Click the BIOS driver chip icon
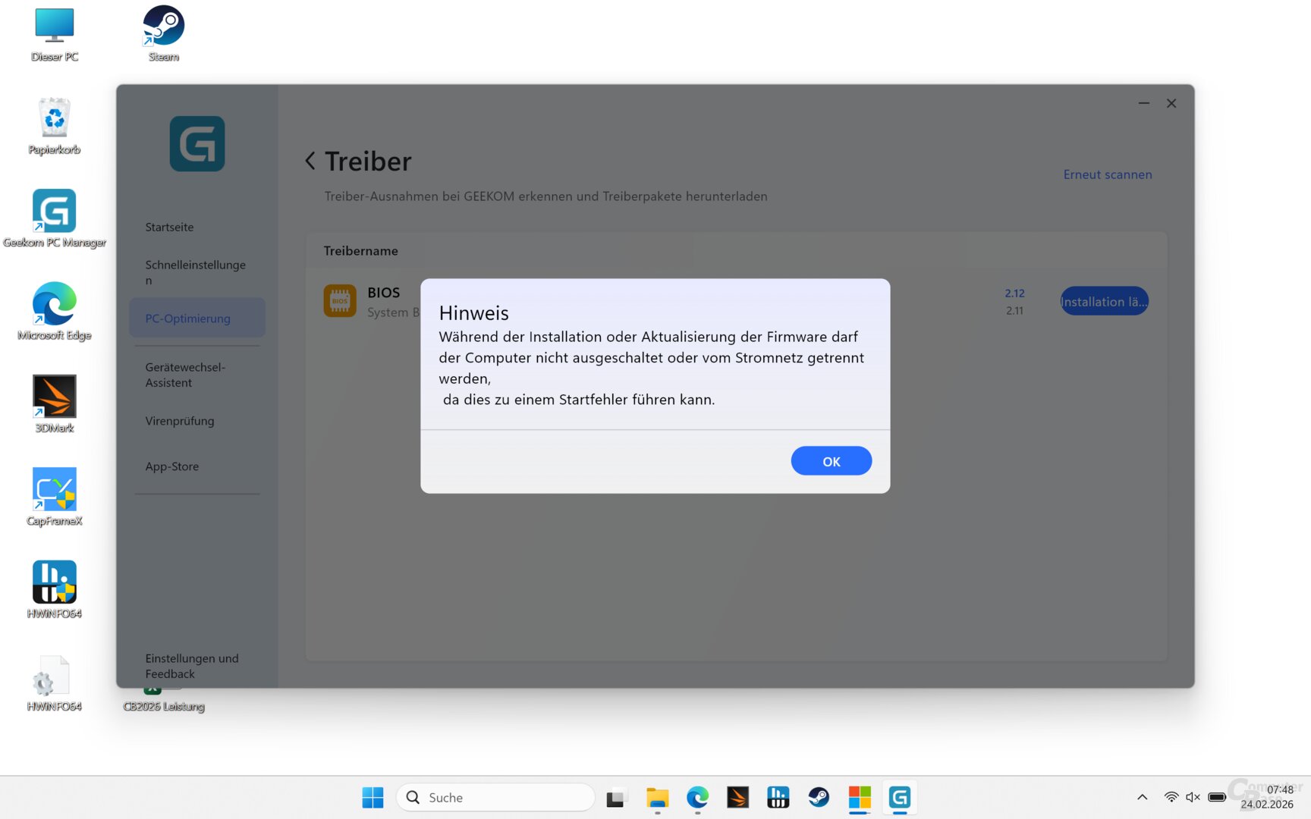This screenshot has width=1311, height=819. pyautogui.click(x=339, y=300)
